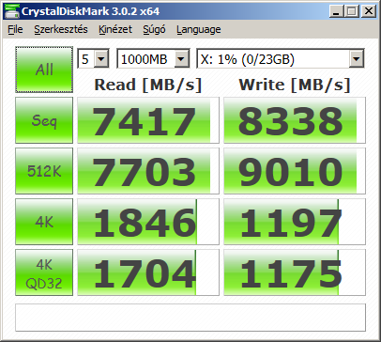Click the 512K read result 7703

[x=148, y=171]
